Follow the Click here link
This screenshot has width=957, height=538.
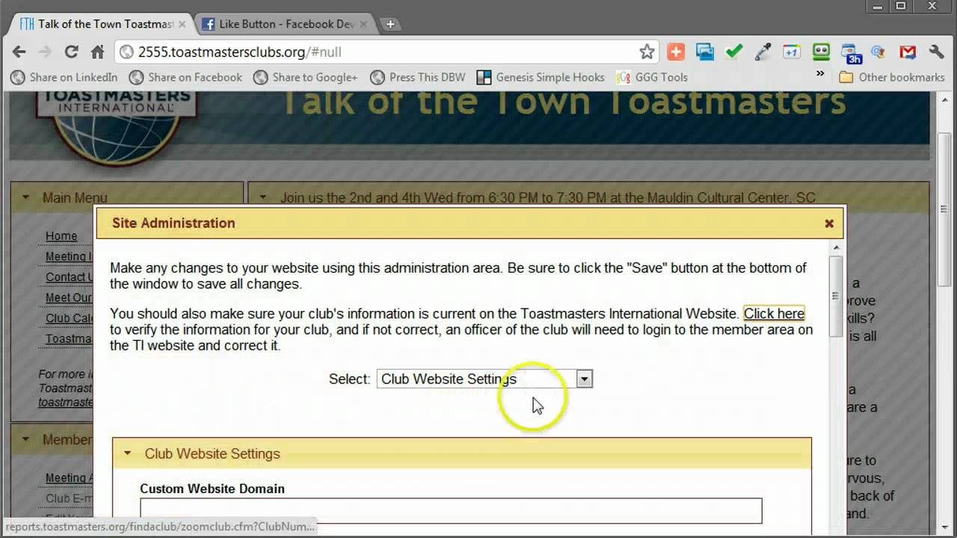(774, 314)
